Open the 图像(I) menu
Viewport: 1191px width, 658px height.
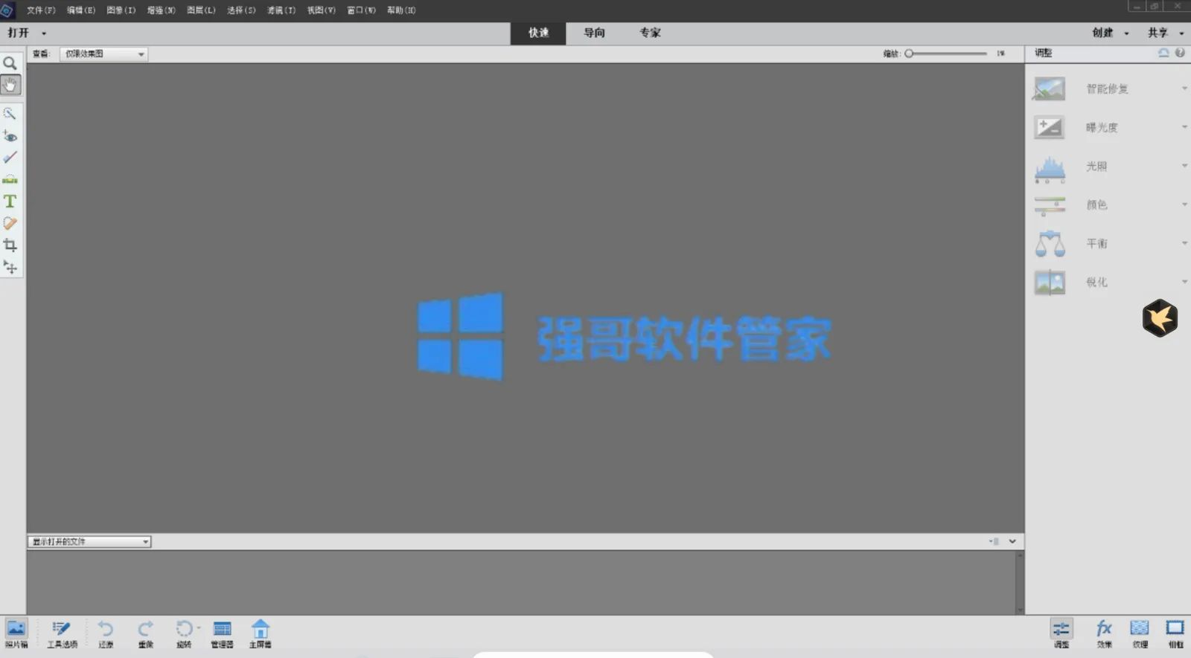tap(121, 10)
